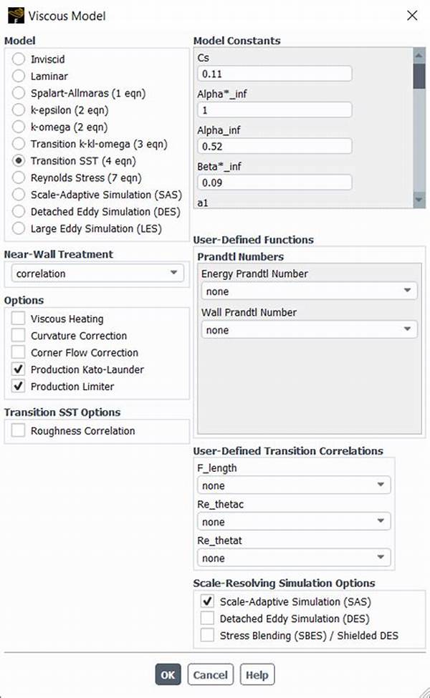This screenshot has width=430, height=698.
Task: Enable the Viscous Heating checkbox
Action: pos(18,319)
